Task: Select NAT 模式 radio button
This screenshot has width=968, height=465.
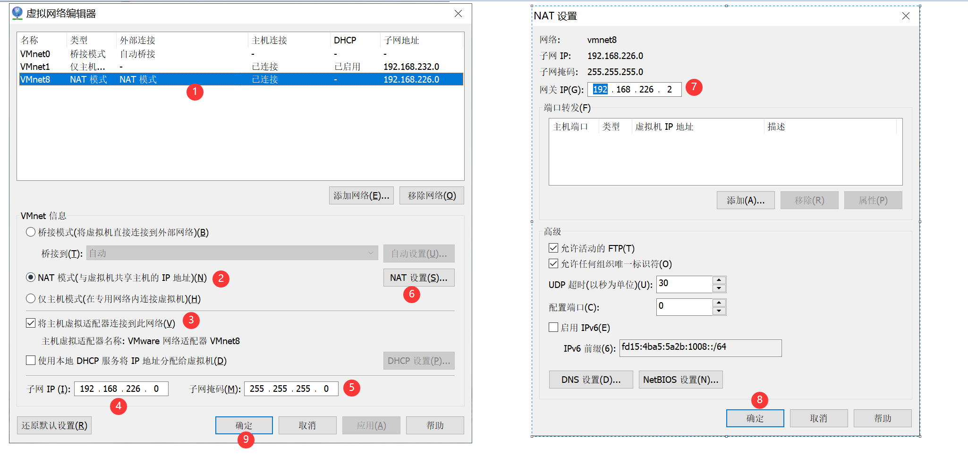Action: point(31,277)
